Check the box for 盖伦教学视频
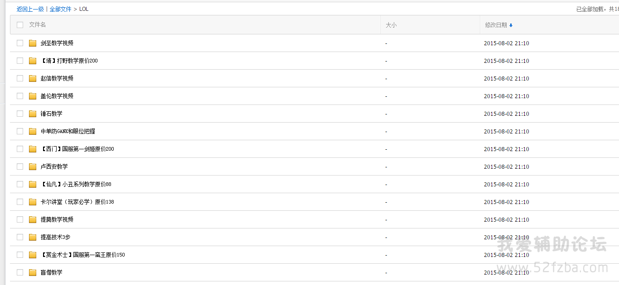619x285 pixels. point(20,96)
